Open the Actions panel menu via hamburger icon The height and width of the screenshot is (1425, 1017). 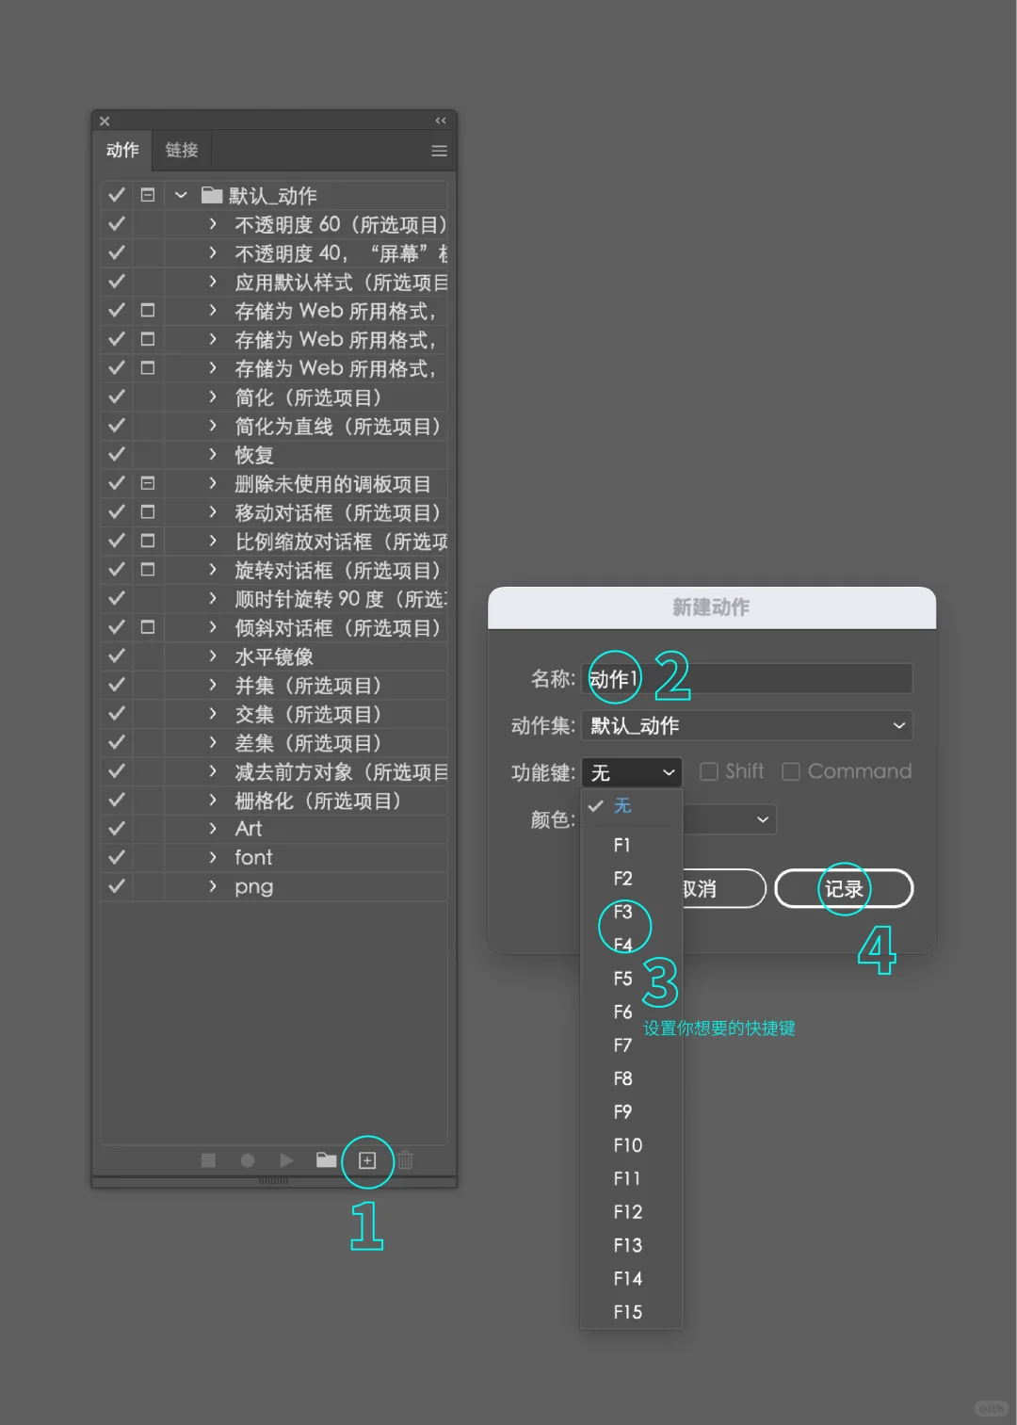(x=439, y=150)
